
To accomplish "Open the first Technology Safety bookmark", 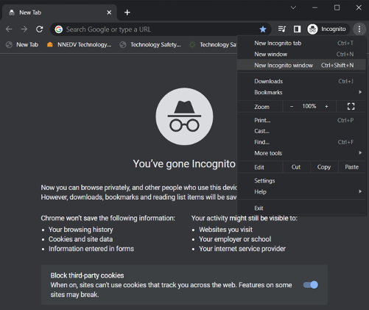I will pos(150,45).
